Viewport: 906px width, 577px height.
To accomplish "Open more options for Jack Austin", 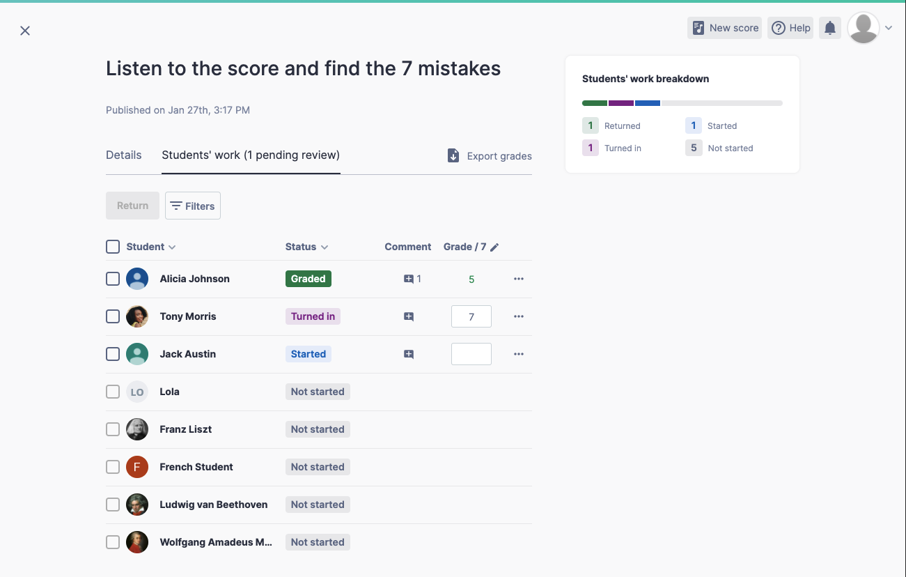I will point(518,354).
